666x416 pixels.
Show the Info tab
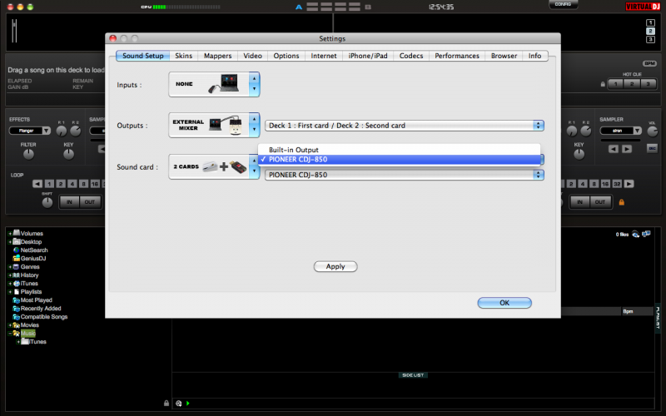coord(534,56)
